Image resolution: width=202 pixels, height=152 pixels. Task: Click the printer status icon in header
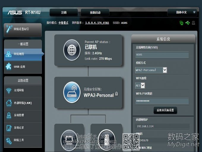(193, 23)
